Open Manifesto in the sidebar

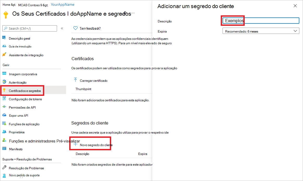16,149
